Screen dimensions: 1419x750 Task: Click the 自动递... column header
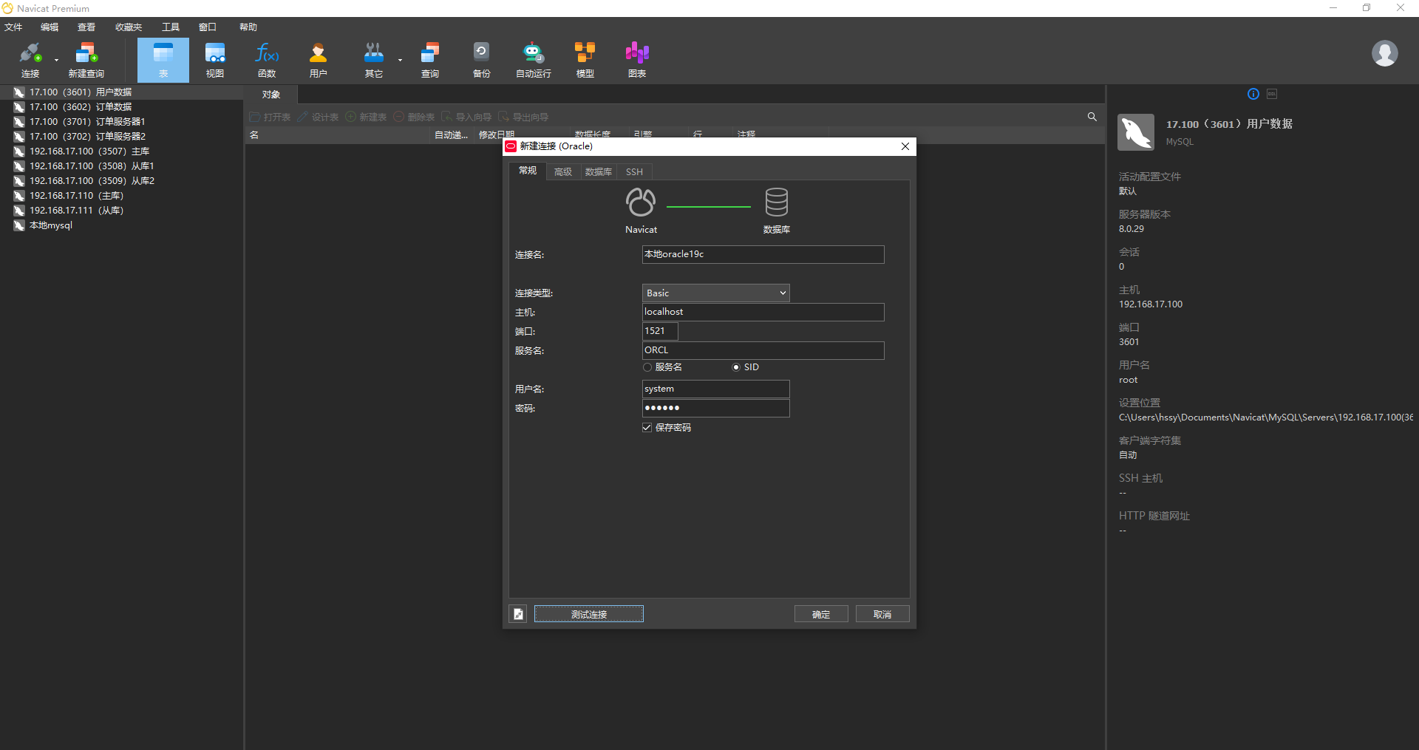(451, 135)
